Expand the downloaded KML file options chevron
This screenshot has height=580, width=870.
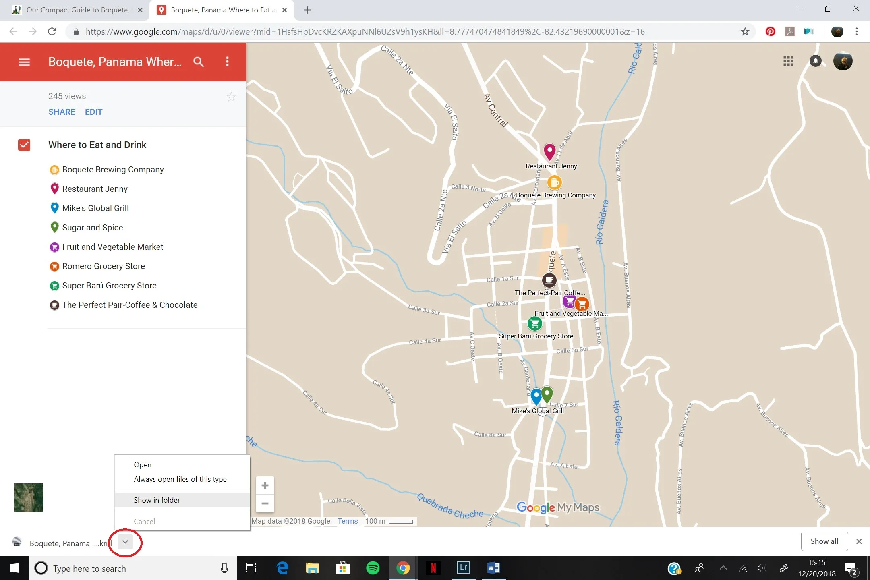pyautogui.click(x=125, y=542)
